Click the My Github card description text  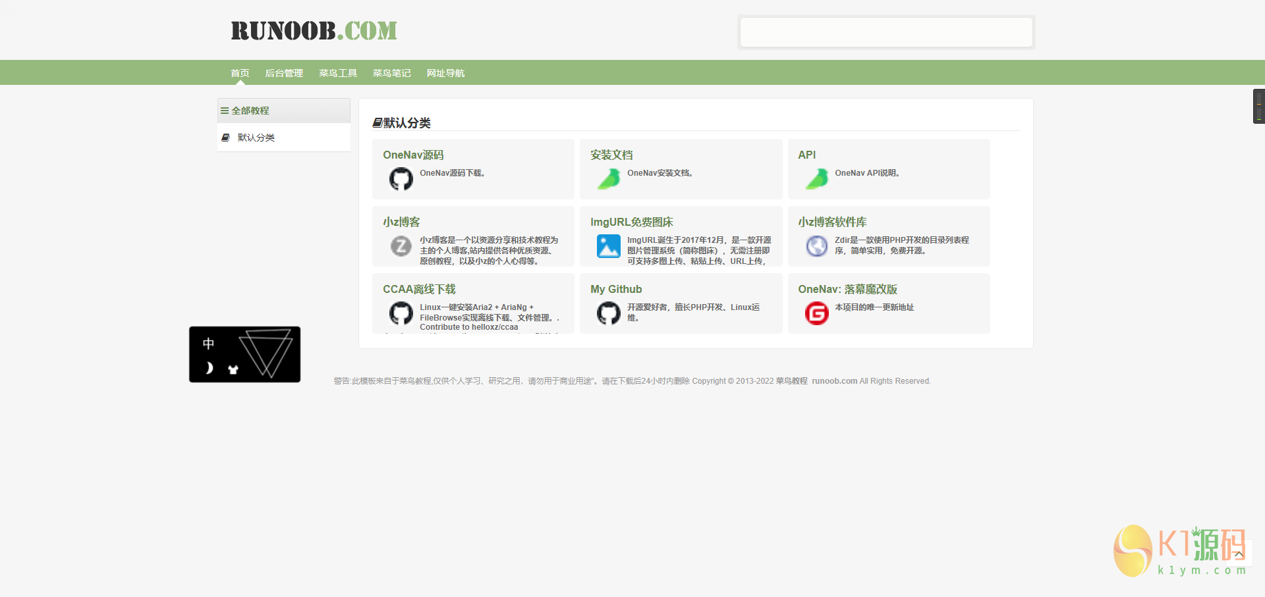694,313
